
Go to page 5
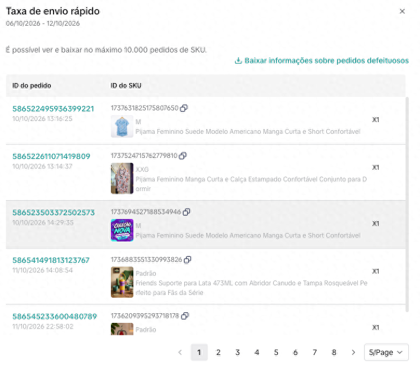(276, 352)
